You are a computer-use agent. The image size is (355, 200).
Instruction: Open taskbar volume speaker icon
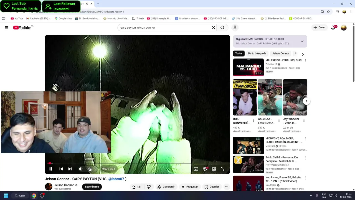pyautogui.click(x=335, y=196)
